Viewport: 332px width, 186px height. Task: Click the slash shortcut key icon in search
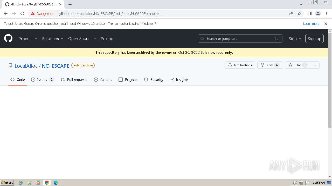[278, 38]
